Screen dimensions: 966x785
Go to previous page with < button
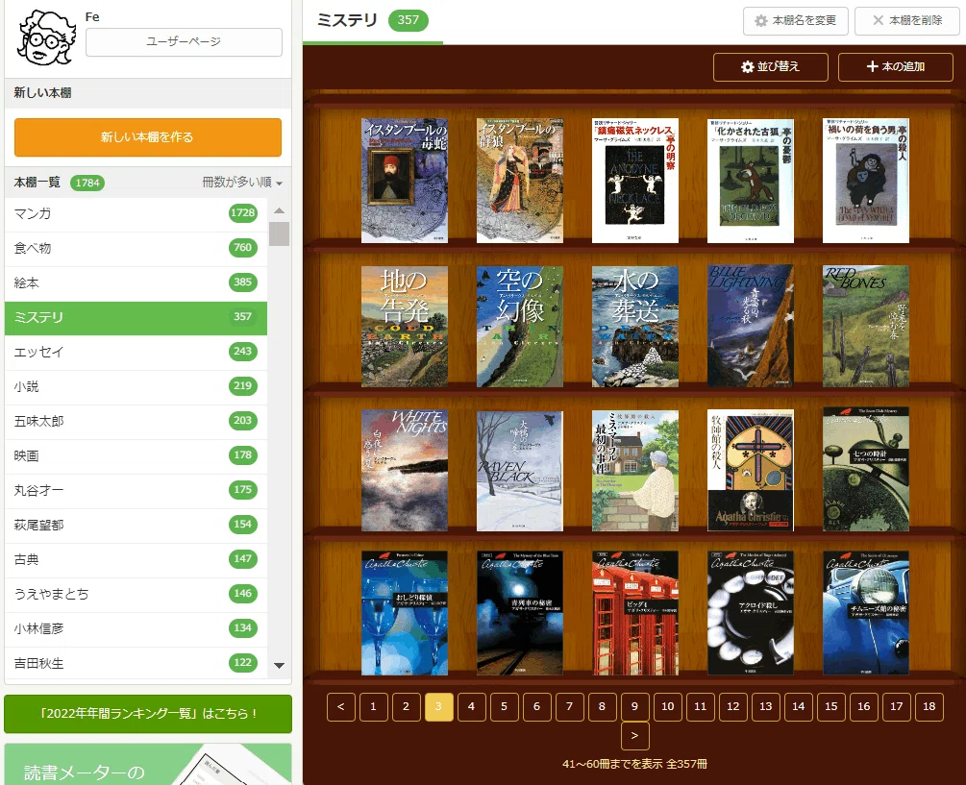pos(340,707)
